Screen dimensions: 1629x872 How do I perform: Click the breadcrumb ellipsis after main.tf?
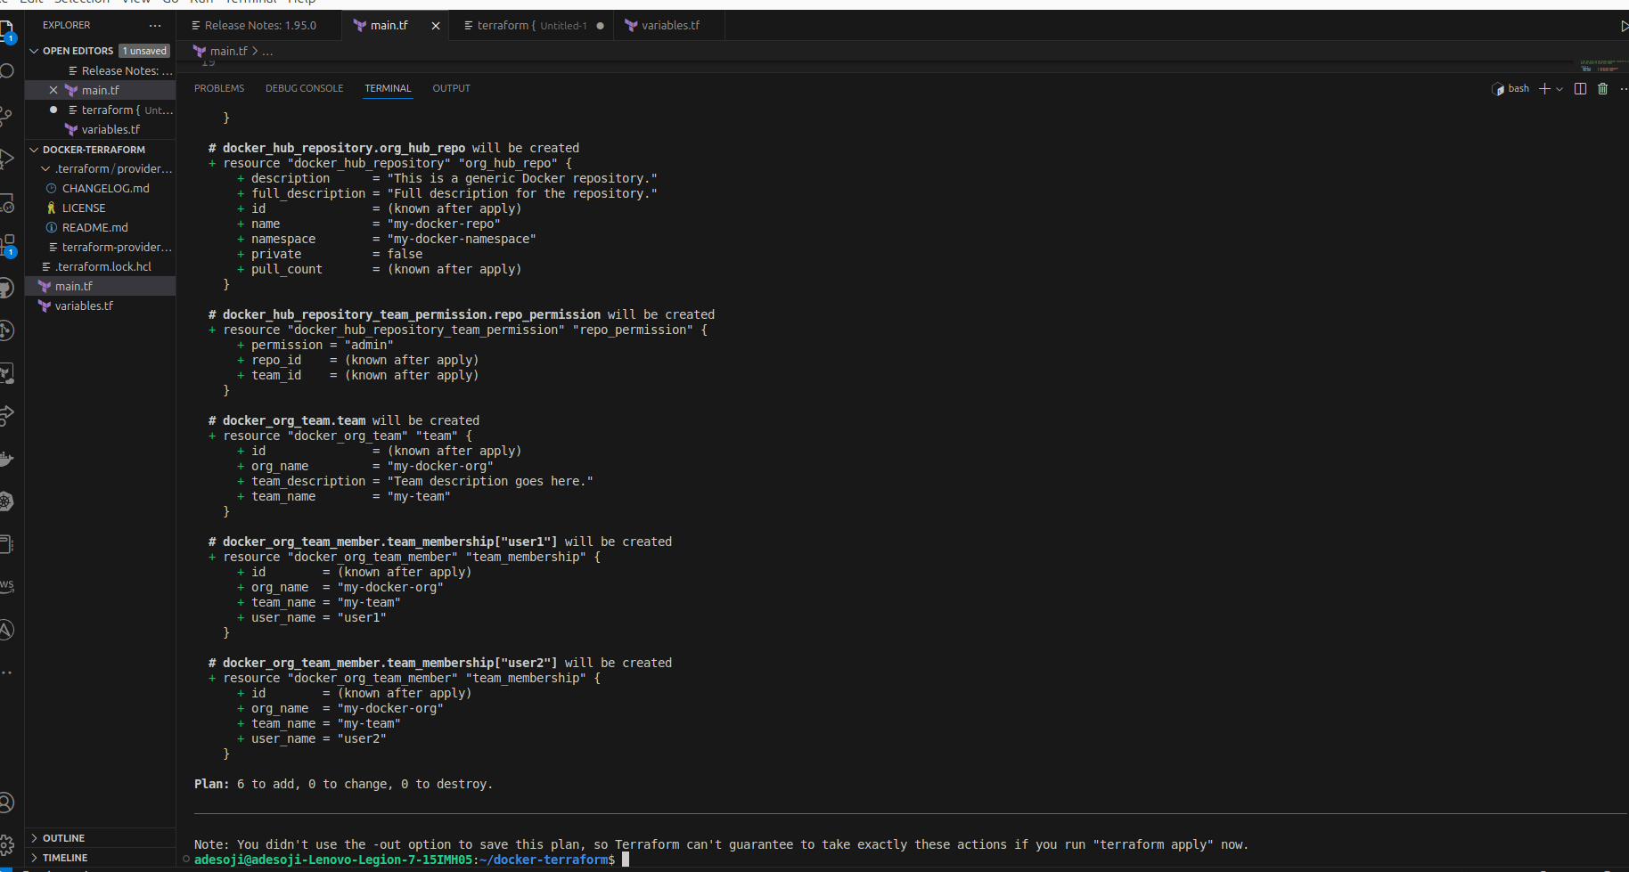[x=267, y=51]
